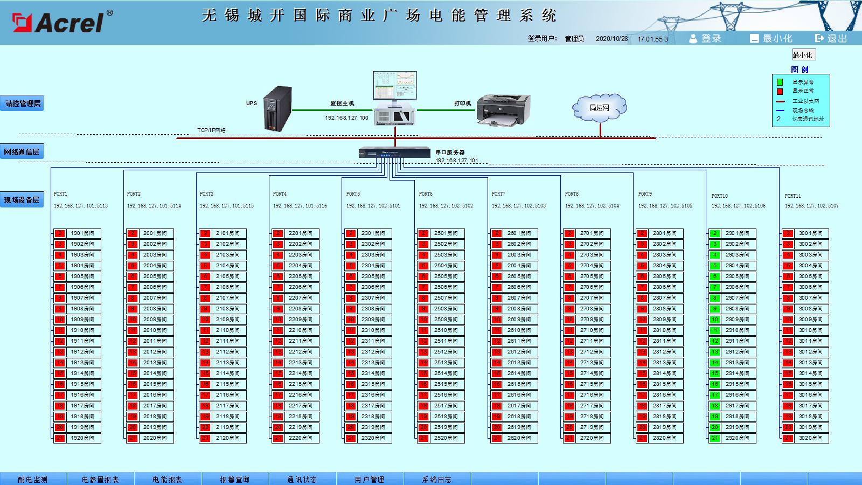Select room 1901 meter entry
Viewport: 862px width, 485px height.
pos(82,233)
